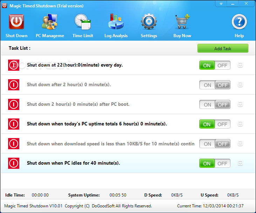Open the Time Limit clock icon
This screenshot has height=213, width=256.
83,22
